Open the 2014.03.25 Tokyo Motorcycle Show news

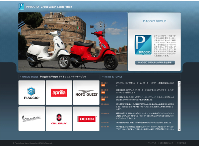[144, 123]
